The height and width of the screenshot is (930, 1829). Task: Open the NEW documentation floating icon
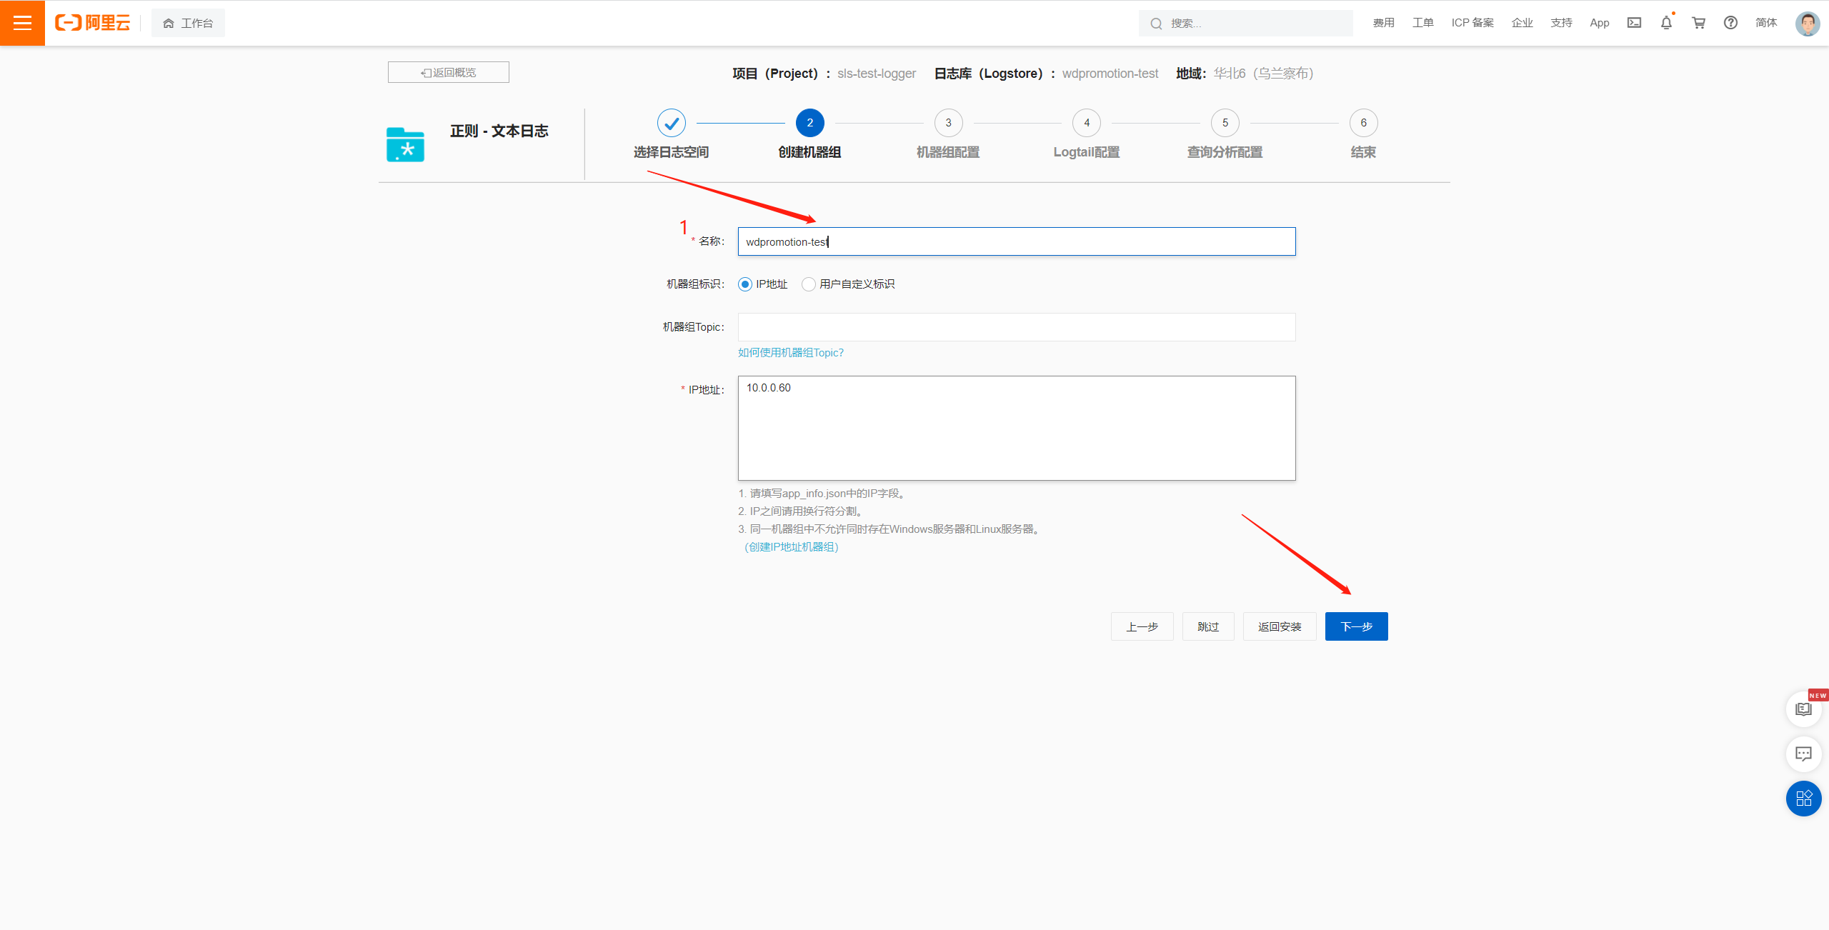coord(1803,709)
